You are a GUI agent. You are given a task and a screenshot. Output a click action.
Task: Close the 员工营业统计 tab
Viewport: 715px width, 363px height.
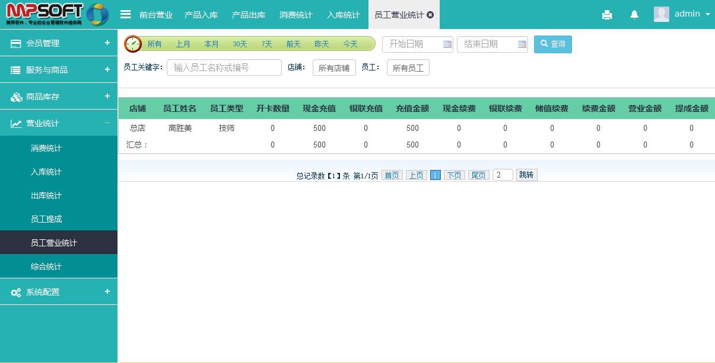click(x=430, y=15)
